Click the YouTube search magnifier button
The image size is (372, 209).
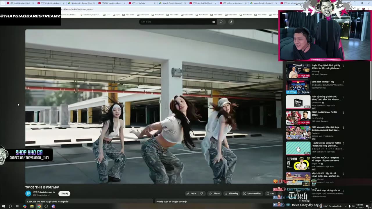(221, 22)
